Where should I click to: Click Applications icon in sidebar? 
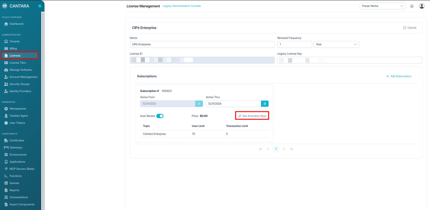[6, 162]
